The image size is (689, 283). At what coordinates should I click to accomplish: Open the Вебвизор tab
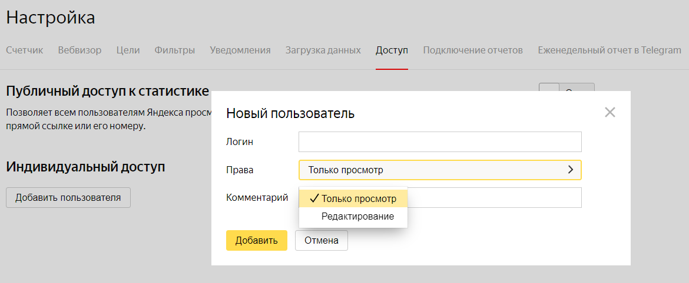(79, 50)
